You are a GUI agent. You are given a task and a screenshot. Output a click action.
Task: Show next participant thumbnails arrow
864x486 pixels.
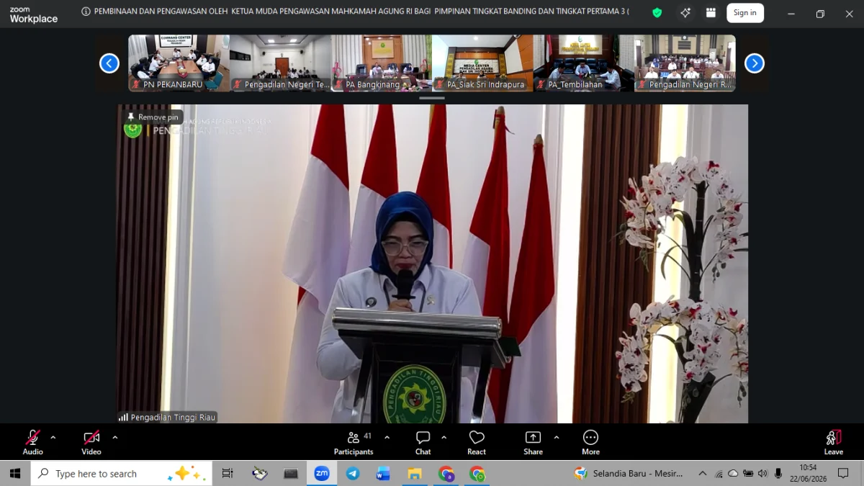pos(755,63)
